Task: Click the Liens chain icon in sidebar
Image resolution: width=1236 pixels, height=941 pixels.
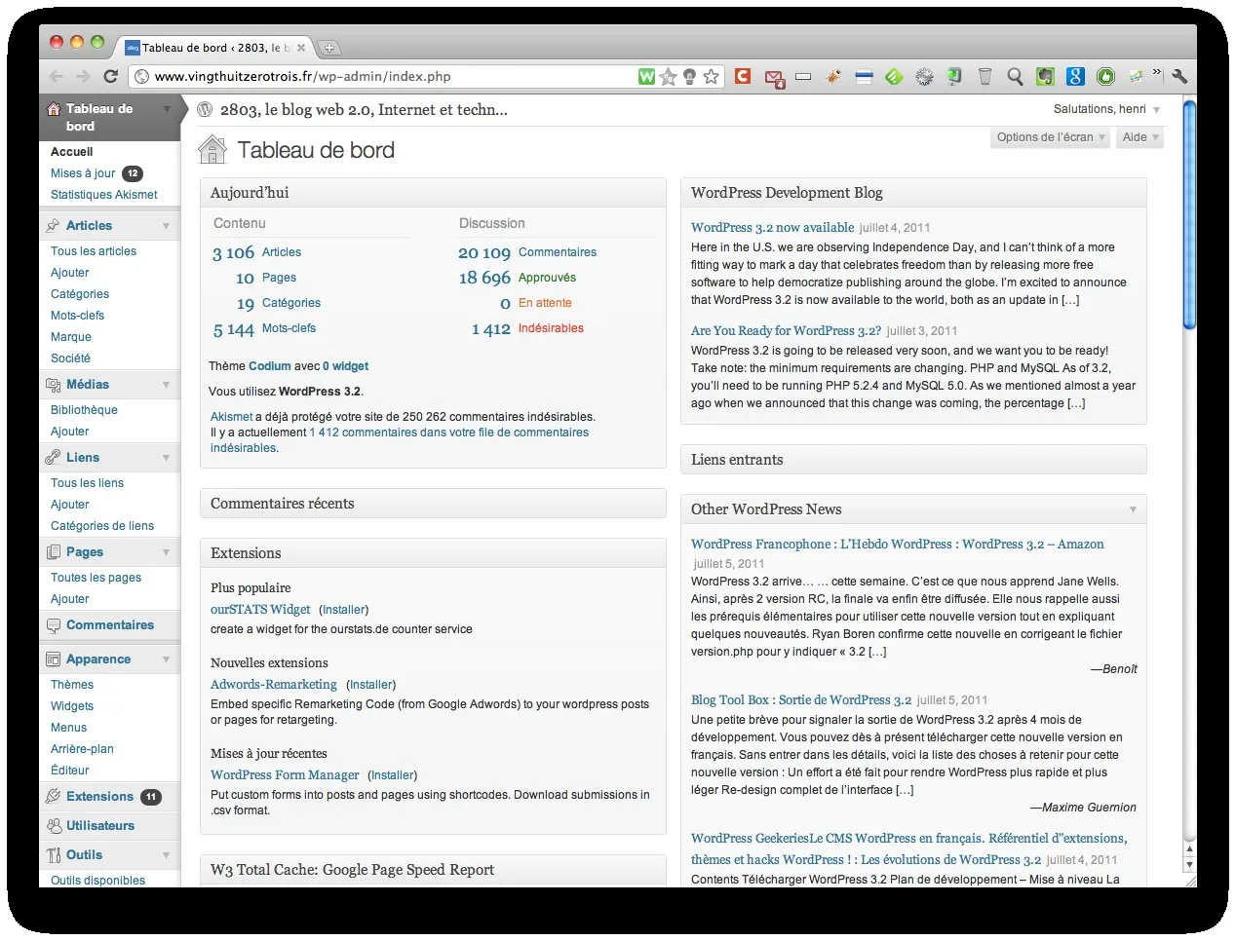Action: tap(53, 458)
